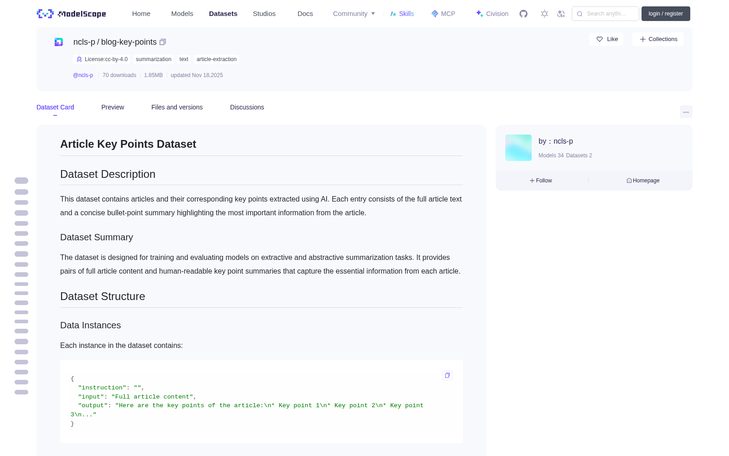Screen dimensions: 729x456
Task: Click the article-extraction tag
Action: pos(216,59)
